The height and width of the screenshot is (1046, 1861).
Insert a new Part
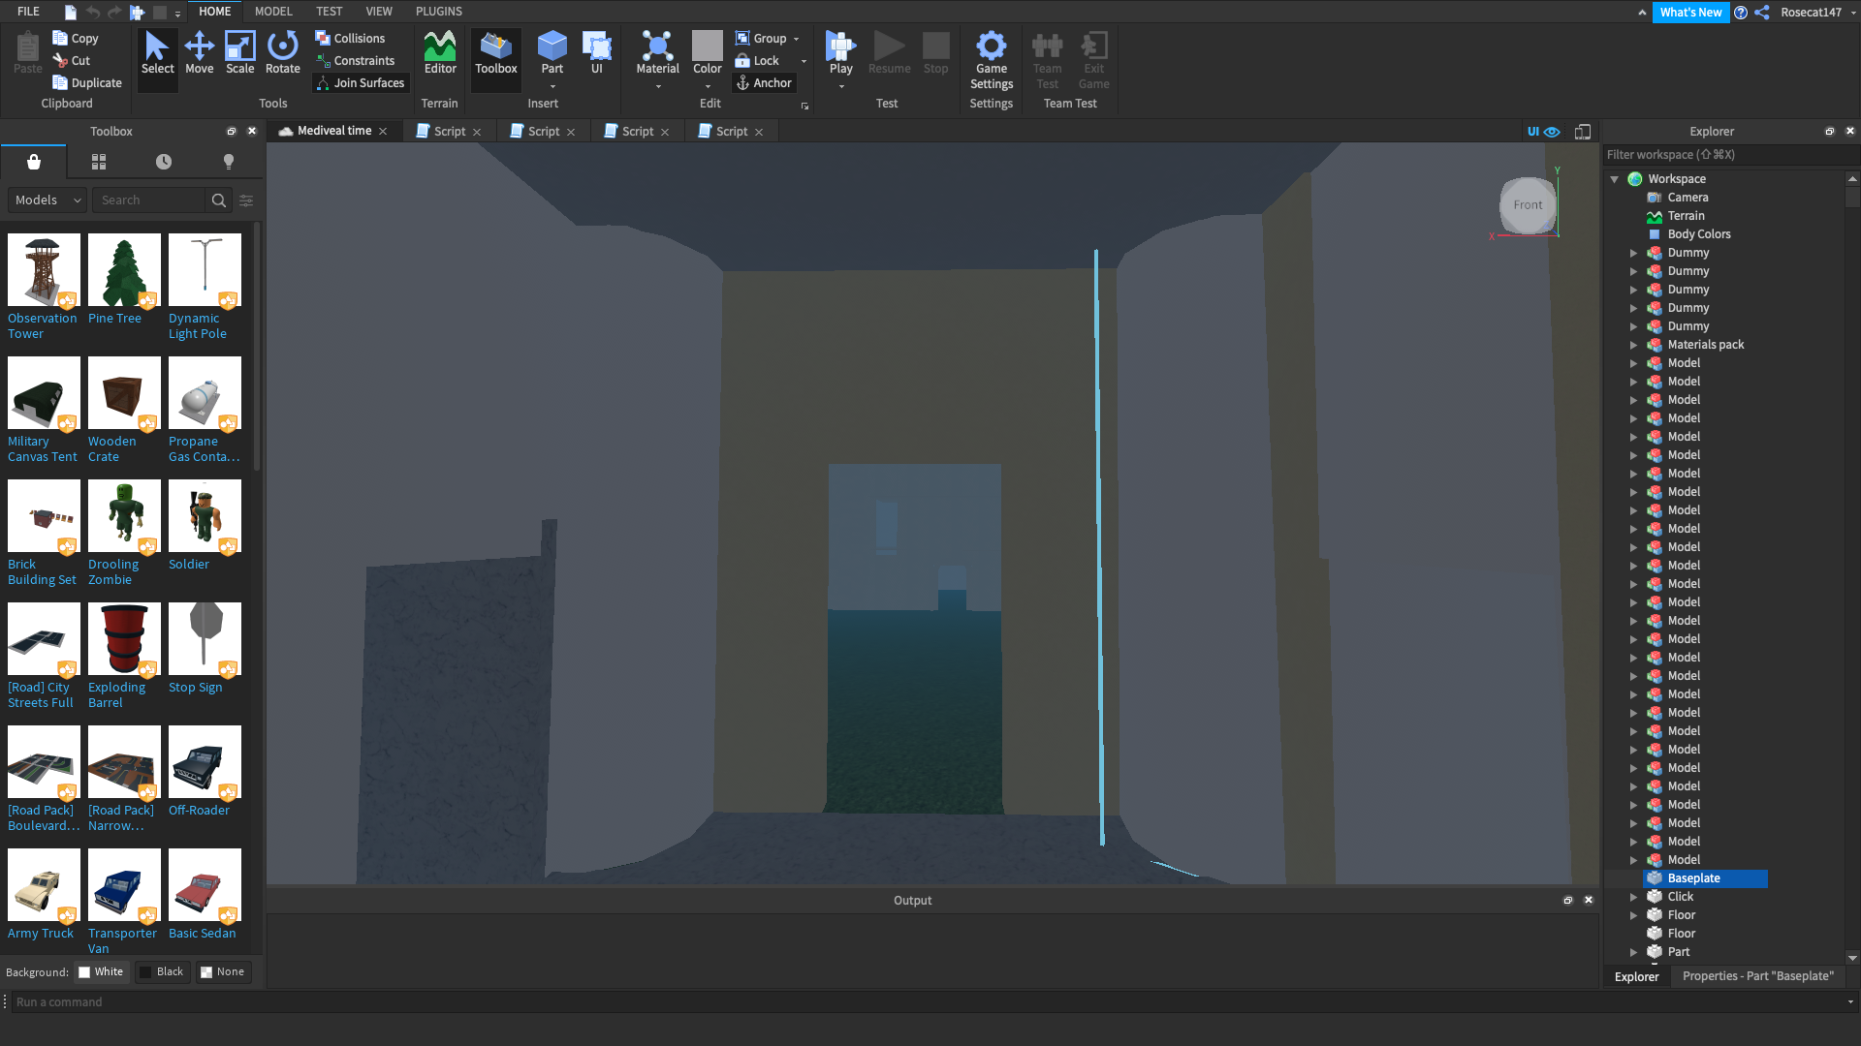pos(552,48)
